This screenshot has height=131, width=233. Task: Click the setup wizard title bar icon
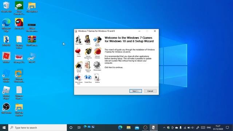tap(76, 31)
